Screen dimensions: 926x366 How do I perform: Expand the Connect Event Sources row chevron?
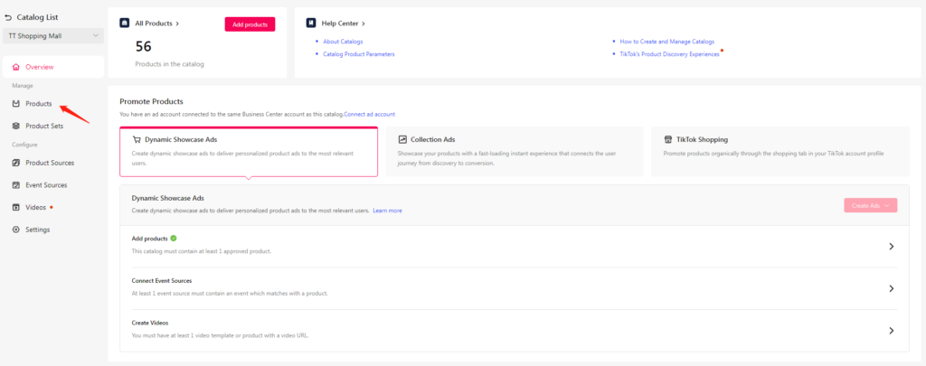coord(892,288)
